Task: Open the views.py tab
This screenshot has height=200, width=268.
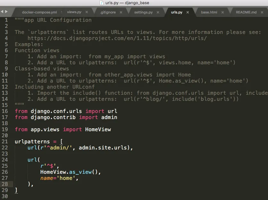Action: (74, 12)
